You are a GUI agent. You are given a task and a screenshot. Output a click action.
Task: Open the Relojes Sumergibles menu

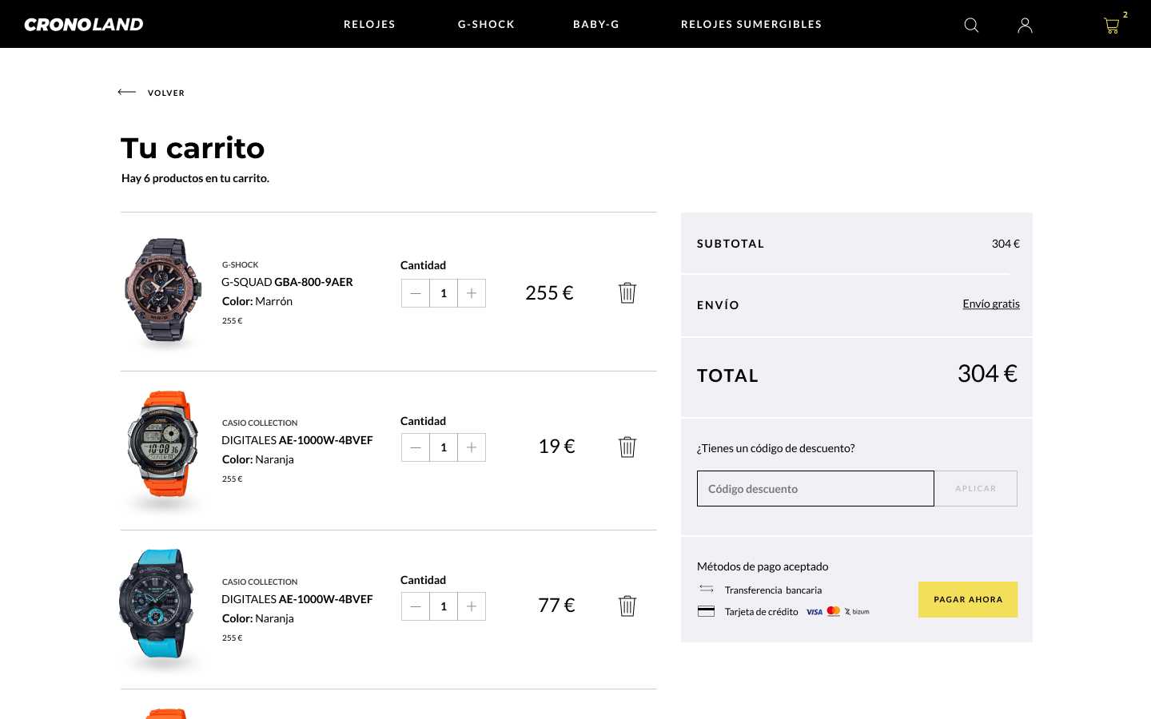pyautogui.click(x=751, y=25)
